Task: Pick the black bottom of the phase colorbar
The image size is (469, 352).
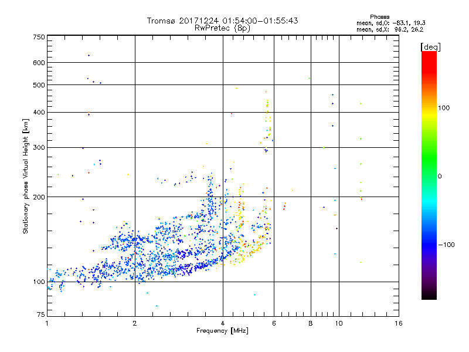Action: (x=429, y=295)
